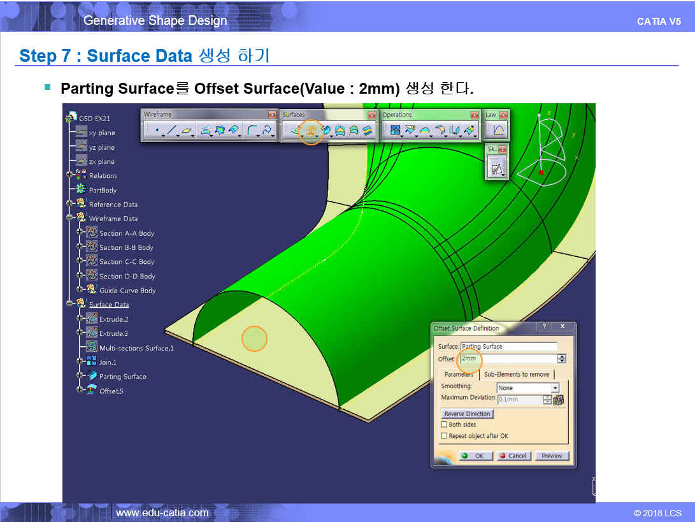Click the Reverse Direction button
Image resolution: width=695 pixels, height=522 pixels.
(x=467, y=414)
